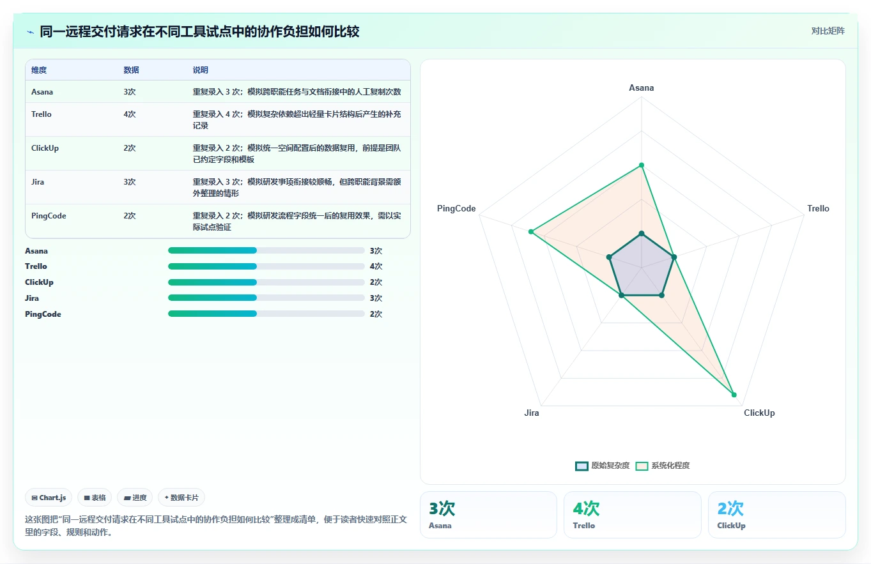
Task: Click the PingCode label in progress list
Action: tap(43, 314)
